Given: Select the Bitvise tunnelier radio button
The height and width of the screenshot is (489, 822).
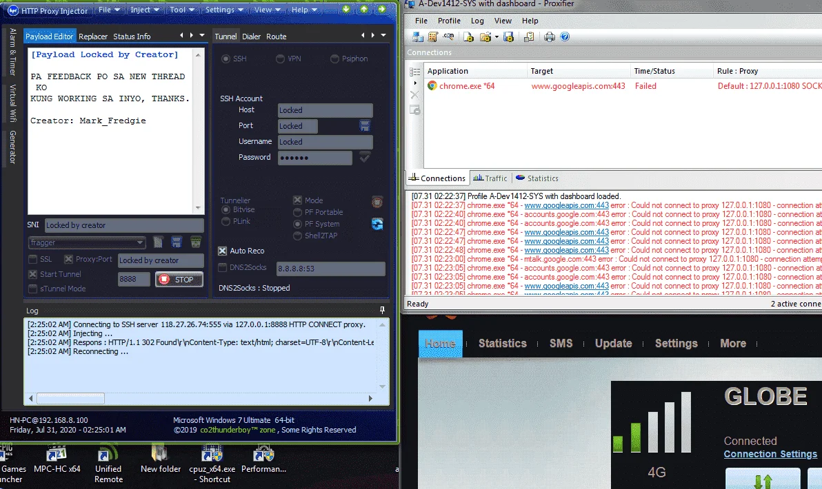Looking at the screenshot, I should pyautogui.click(x=226, y=209).
